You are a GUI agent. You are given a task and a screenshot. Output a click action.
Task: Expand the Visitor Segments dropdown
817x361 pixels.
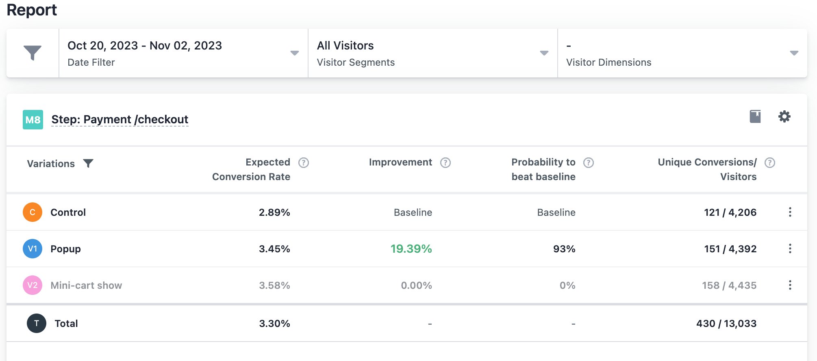pyautogui.click(x=544, y=53)
